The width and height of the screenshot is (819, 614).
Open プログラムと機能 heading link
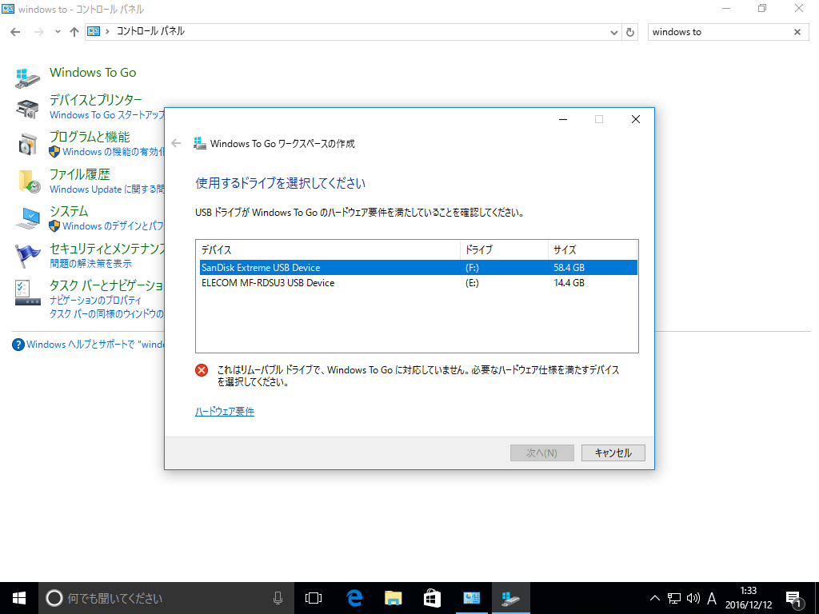coord(90,137)
